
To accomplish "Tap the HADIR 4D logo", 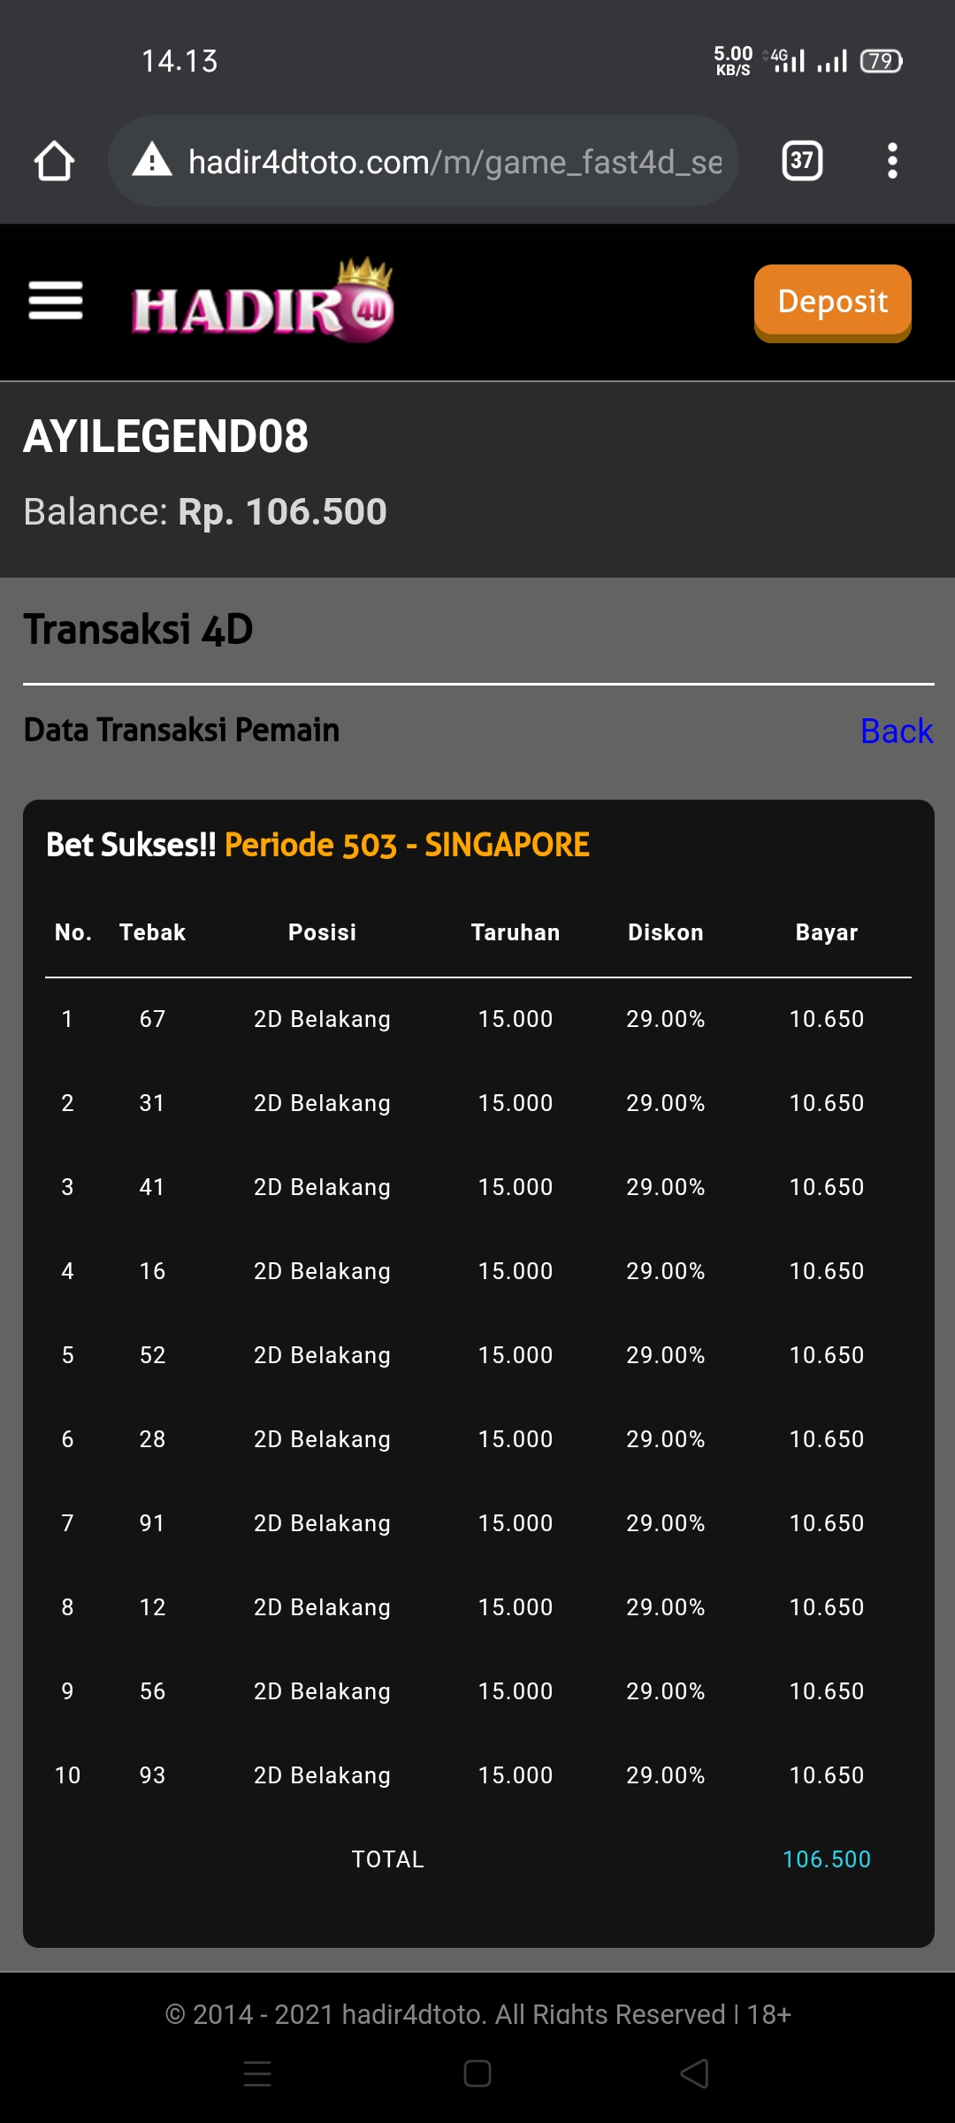I will 263,303.
